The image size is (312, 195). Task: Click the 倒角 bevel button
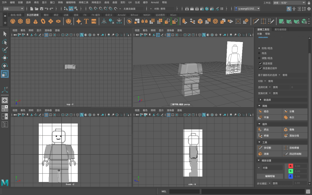click(x=295, y=129)
